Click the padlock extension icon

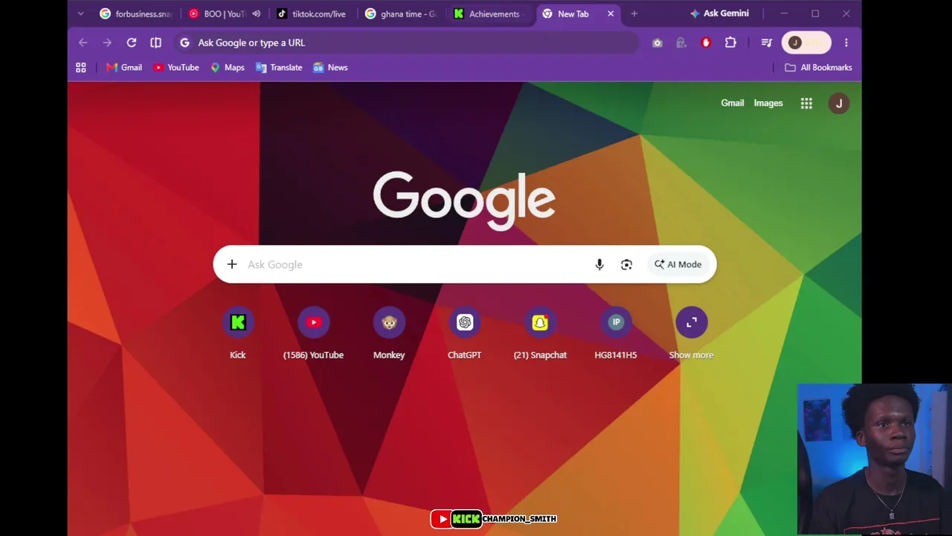tap(681, 43)
